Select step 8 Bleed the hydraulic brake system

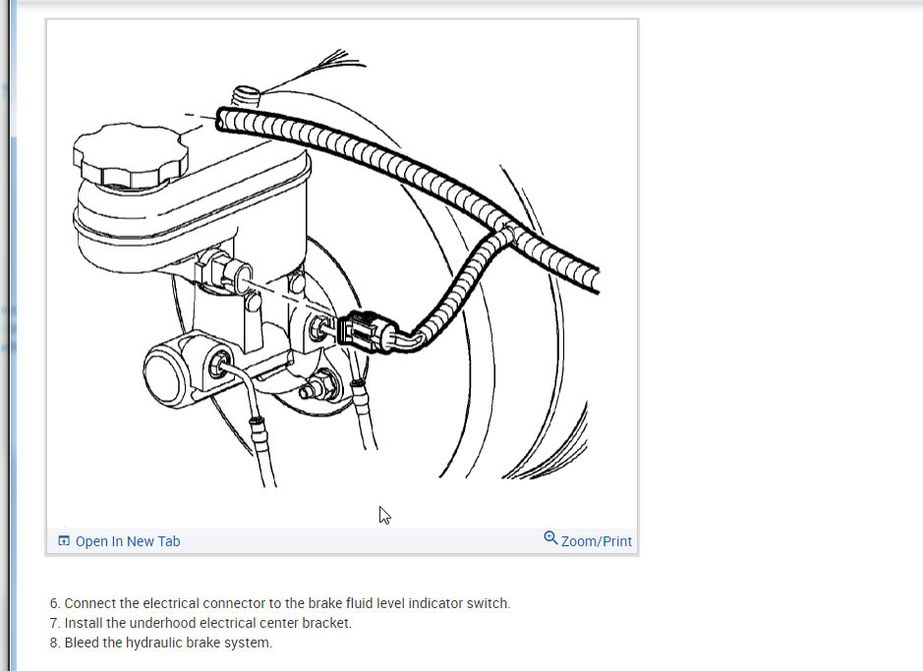[161, 643]
